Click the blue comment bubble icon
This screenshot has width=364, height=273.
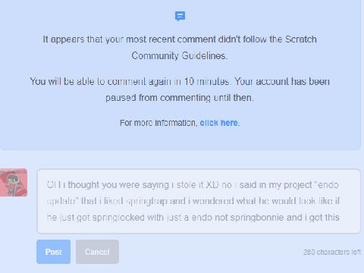(180, 16)
